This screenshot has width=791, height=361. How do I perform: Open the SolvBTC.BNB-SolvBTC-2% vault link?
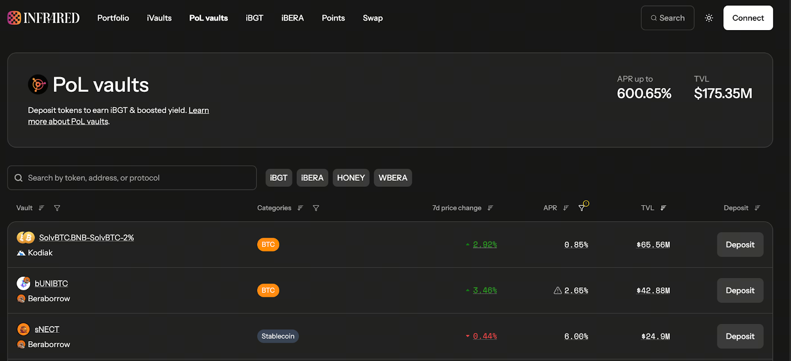87,238
